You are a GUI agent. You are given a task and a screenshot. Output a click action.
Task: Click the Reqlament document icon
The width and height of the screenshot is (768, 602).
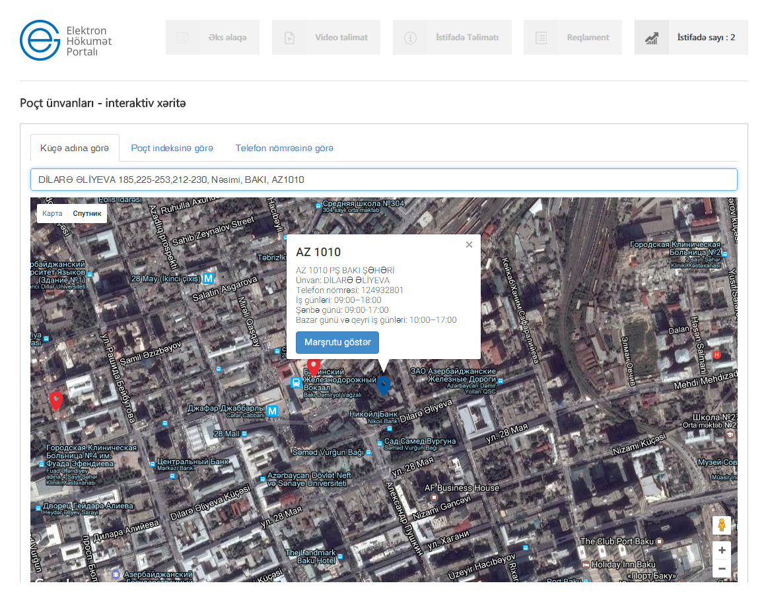pyautogui.click(x=541, y=38)
